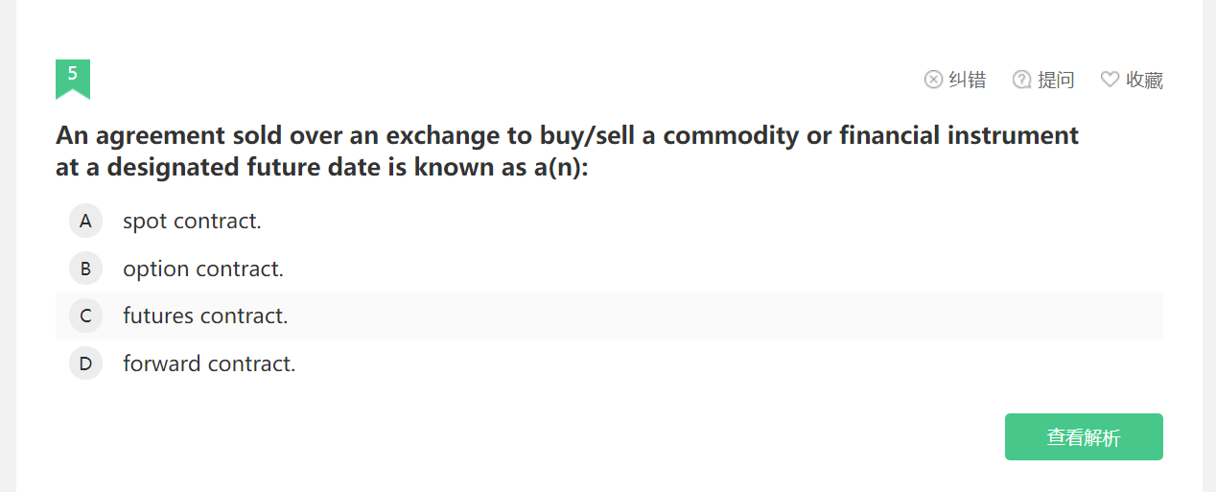Click the 提问 question mark icon
The image size is (1216, 492).
(1022, 80)
